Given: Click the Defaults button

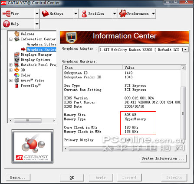Looking at the screenshot, I should pyautogui.click(x=174, y=178).
